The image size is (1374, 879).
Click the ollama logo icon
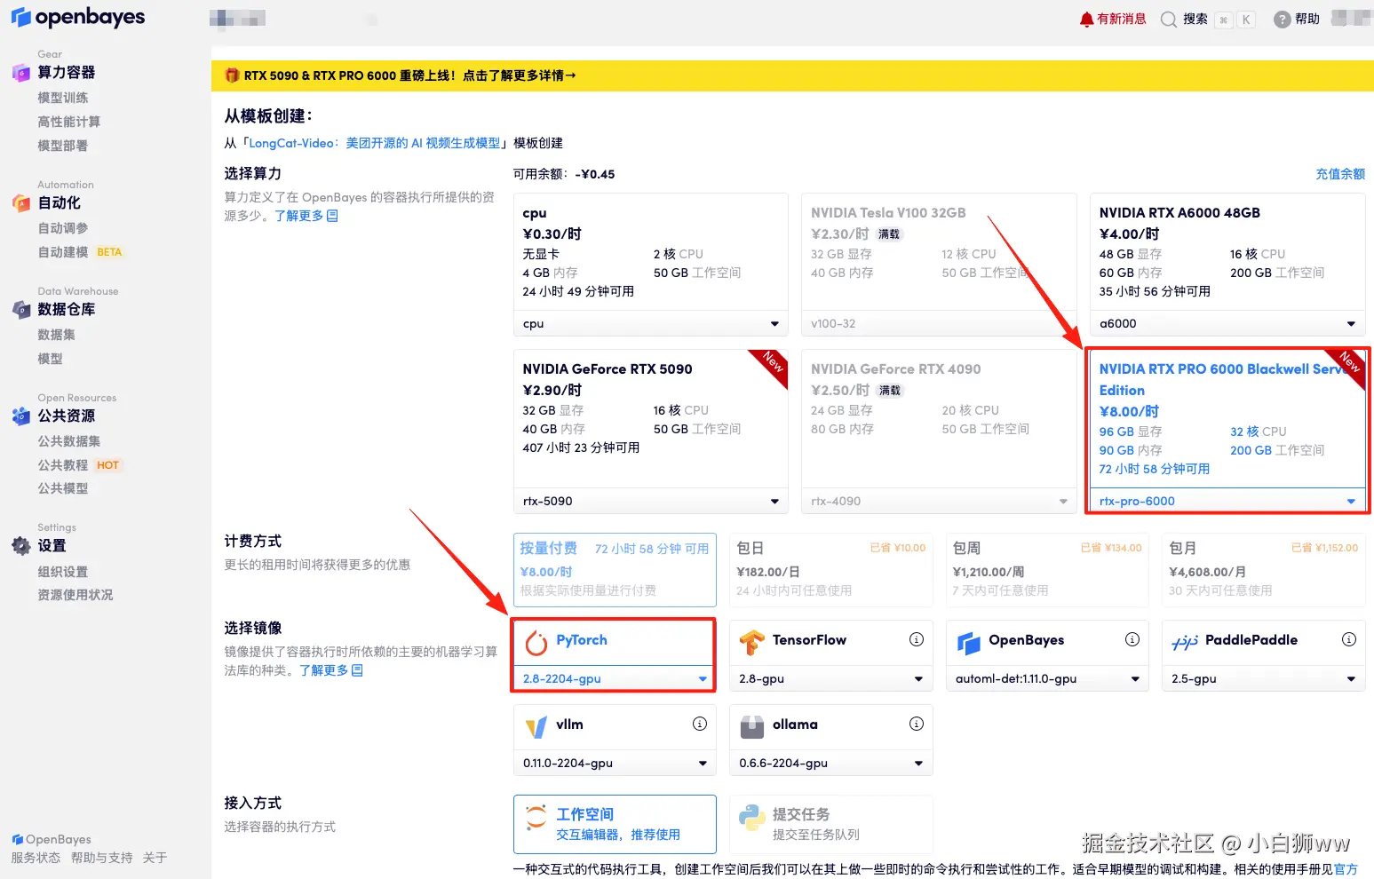[x=752, y=727]
